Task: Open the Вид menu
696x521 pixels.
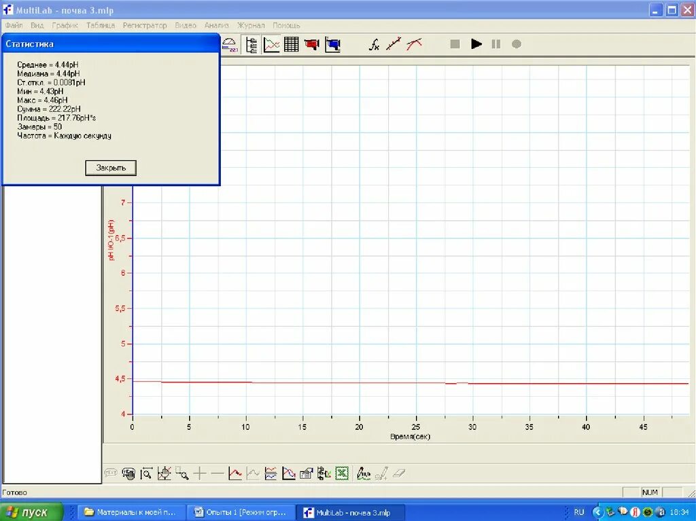Action: 37,25
